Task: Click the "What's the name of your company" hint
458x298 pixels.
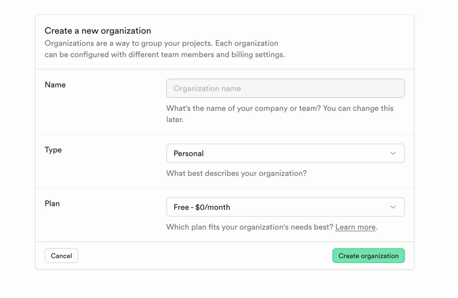Action: click(x=243, y=108)
